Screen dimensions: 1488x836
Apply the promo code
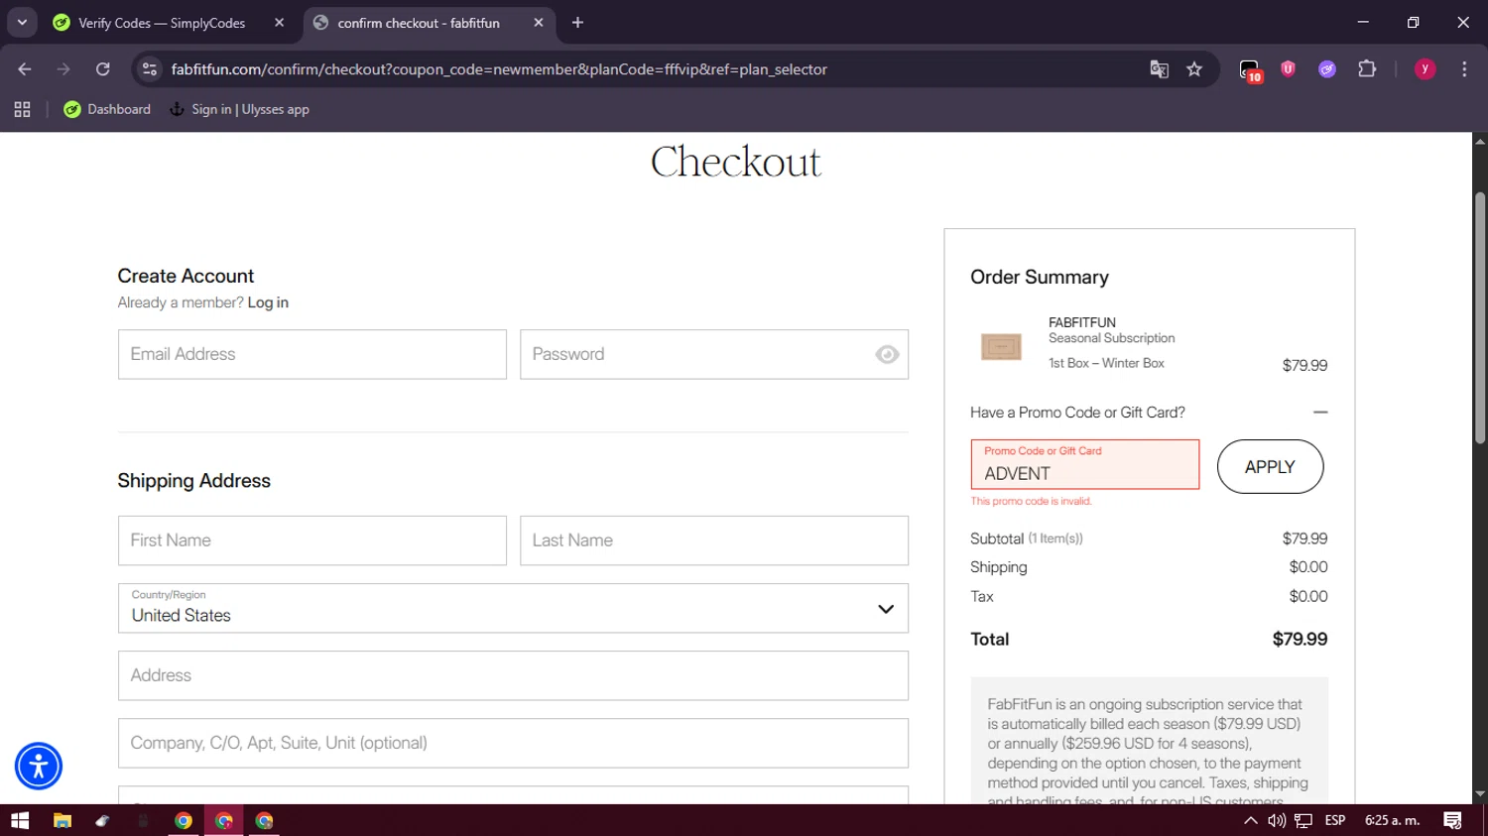1270,466
